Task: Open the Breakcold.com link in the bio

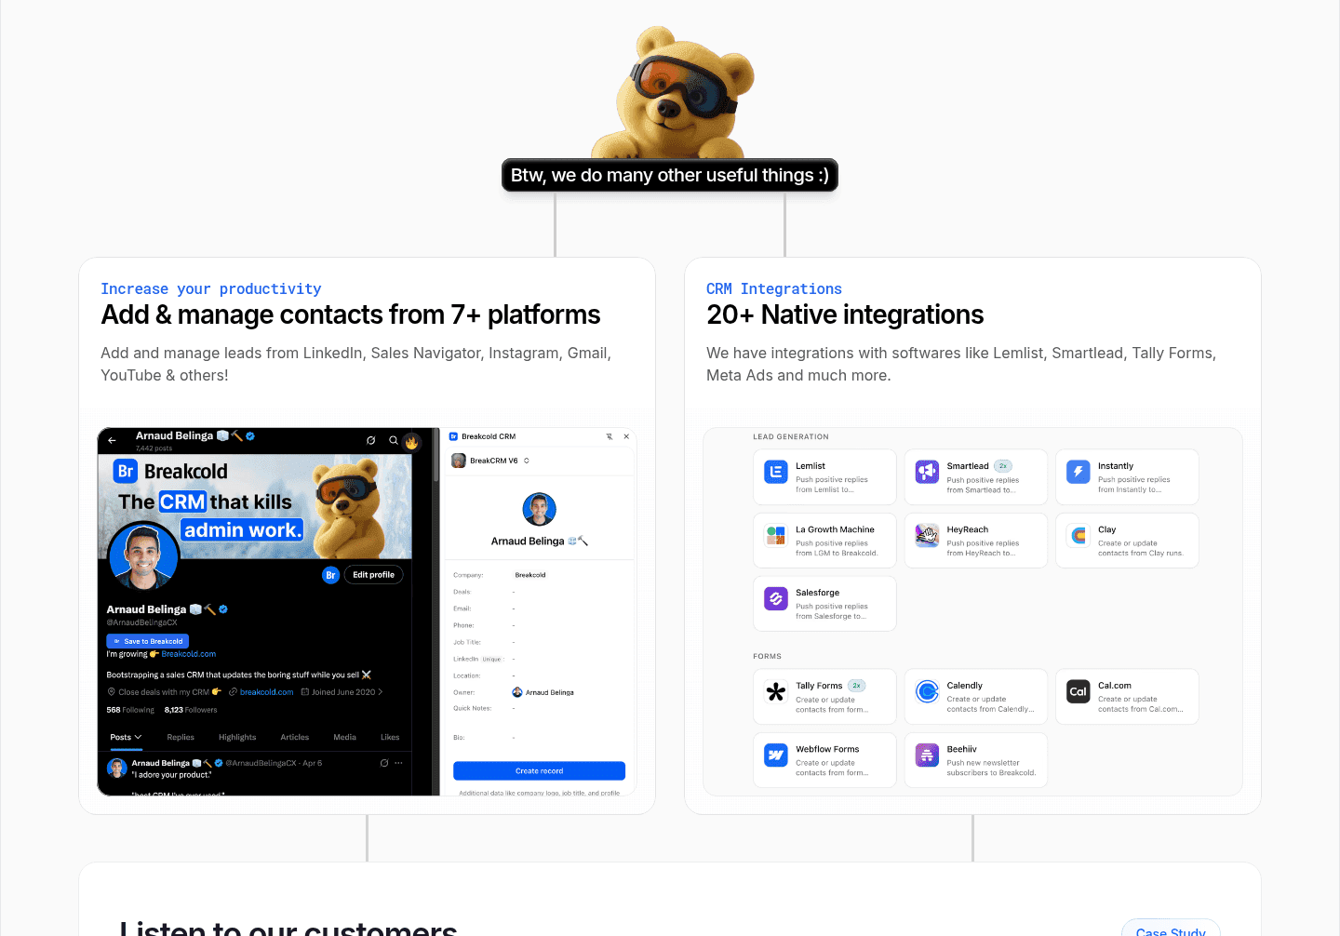Action: (x=189, y=654)
